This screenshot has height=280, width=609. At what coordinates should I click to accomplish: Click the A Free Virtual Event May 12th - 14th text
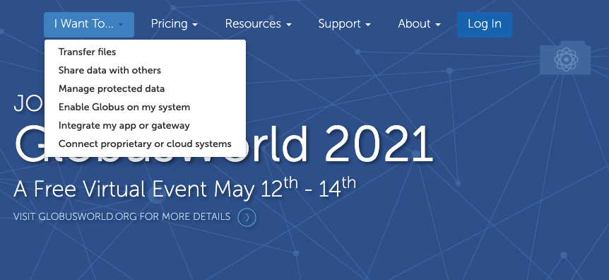(x=184, y=187)
